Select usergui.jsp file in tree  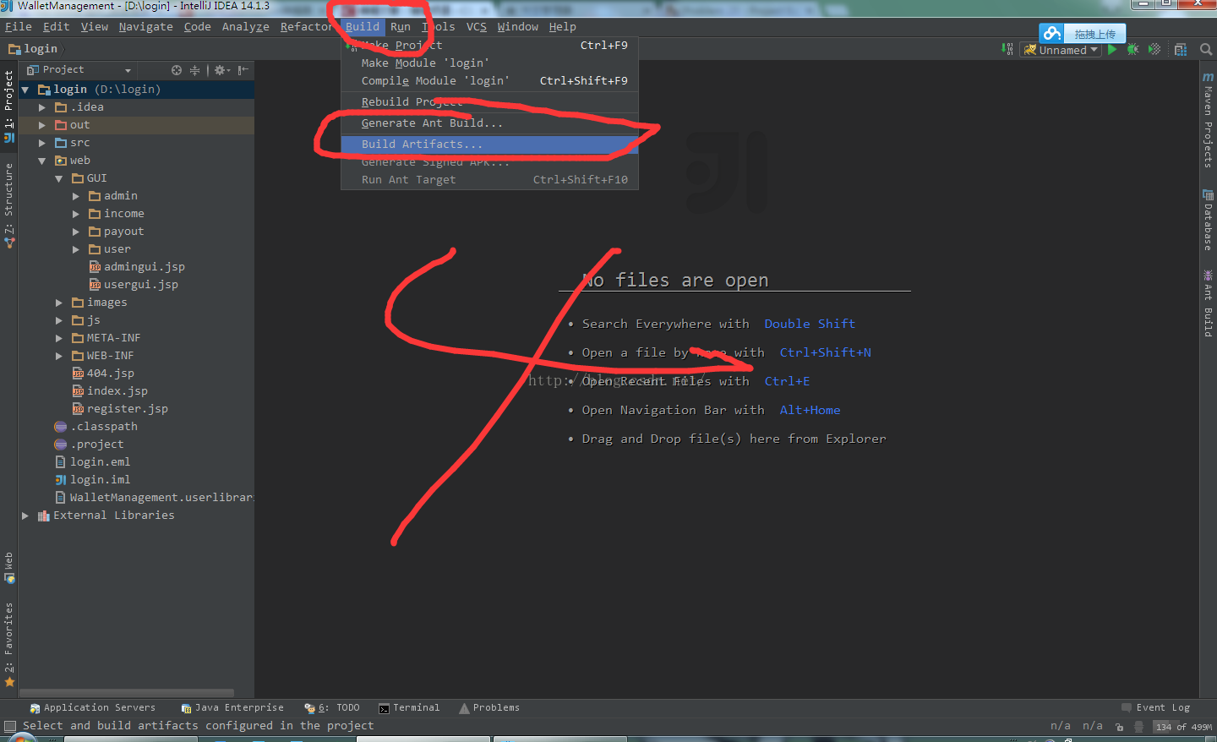[133, 285]
